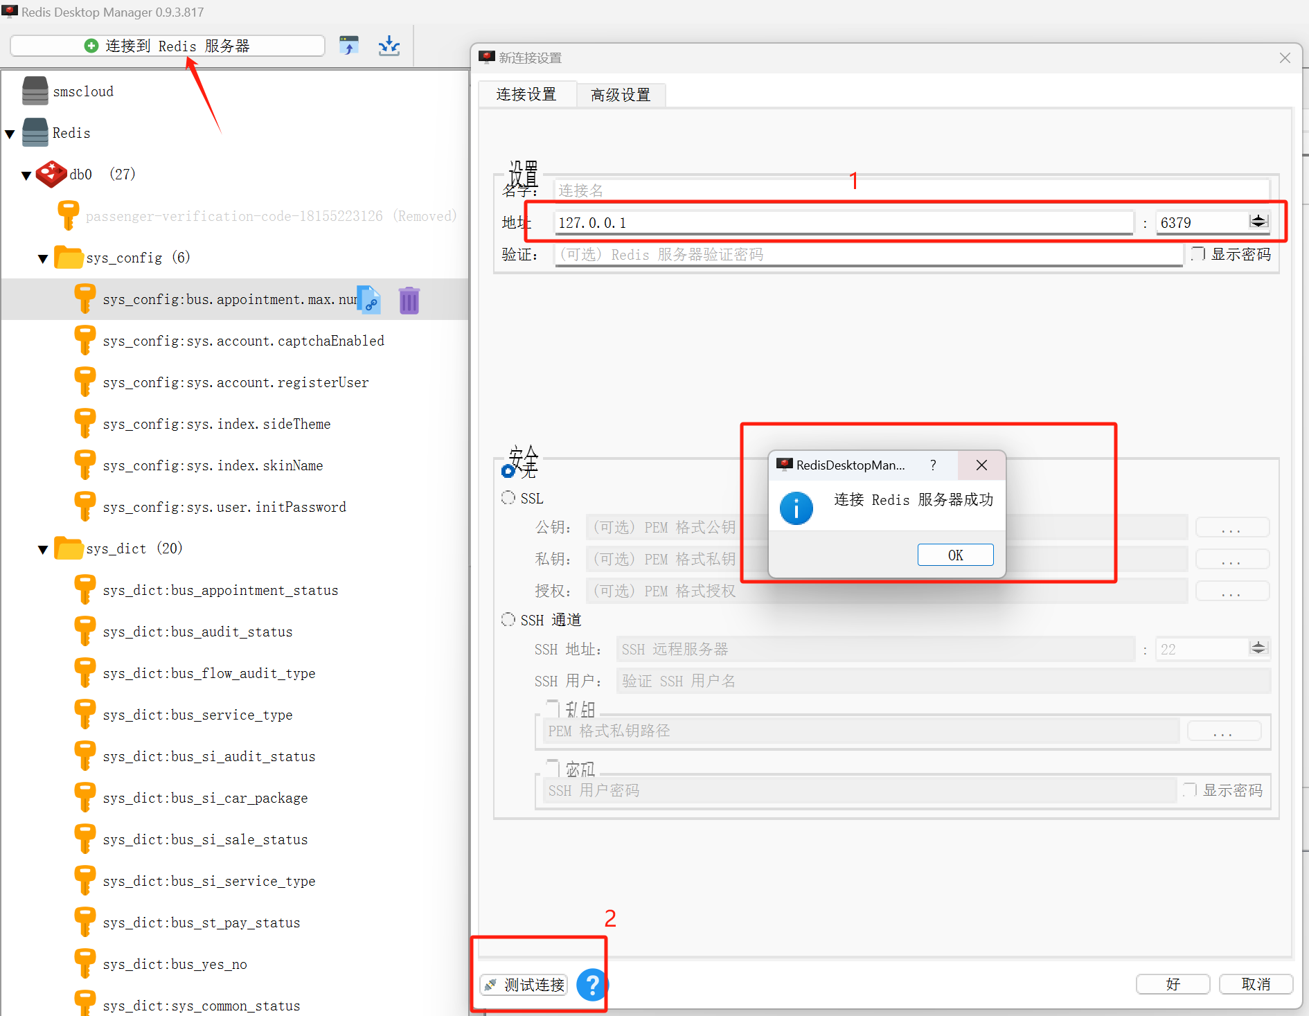
Task: Click the help question mark in success dialog title
Action: tap(933, 465)
